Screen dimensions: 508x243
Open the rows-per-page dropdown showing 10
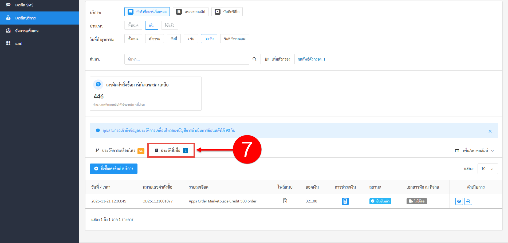coord(487,169)
